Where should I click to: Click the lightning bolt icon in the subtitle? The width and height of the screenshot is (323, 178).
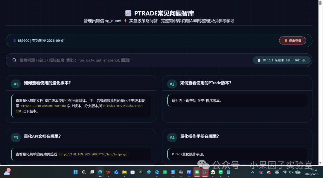click(x=125, y=21)
